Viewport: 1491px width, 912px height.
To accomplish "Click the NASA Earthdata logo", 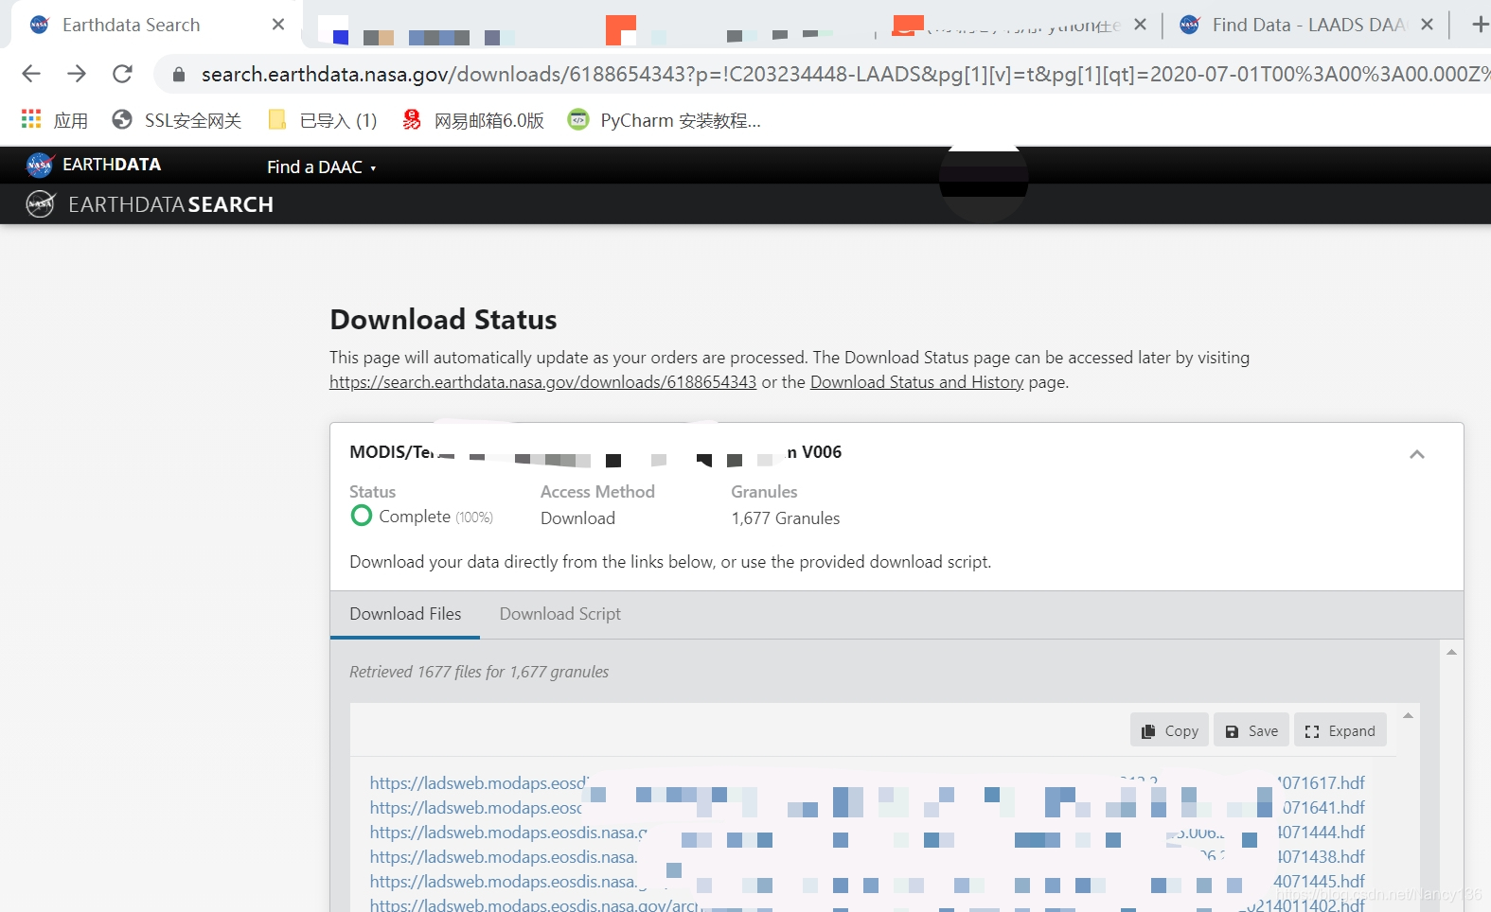I will (x=94, y=165).
